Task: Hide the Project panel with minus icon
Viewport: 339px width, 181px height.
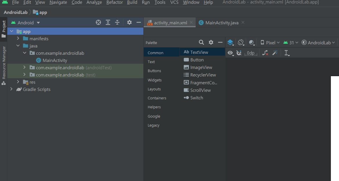Action: click(138, 22)
